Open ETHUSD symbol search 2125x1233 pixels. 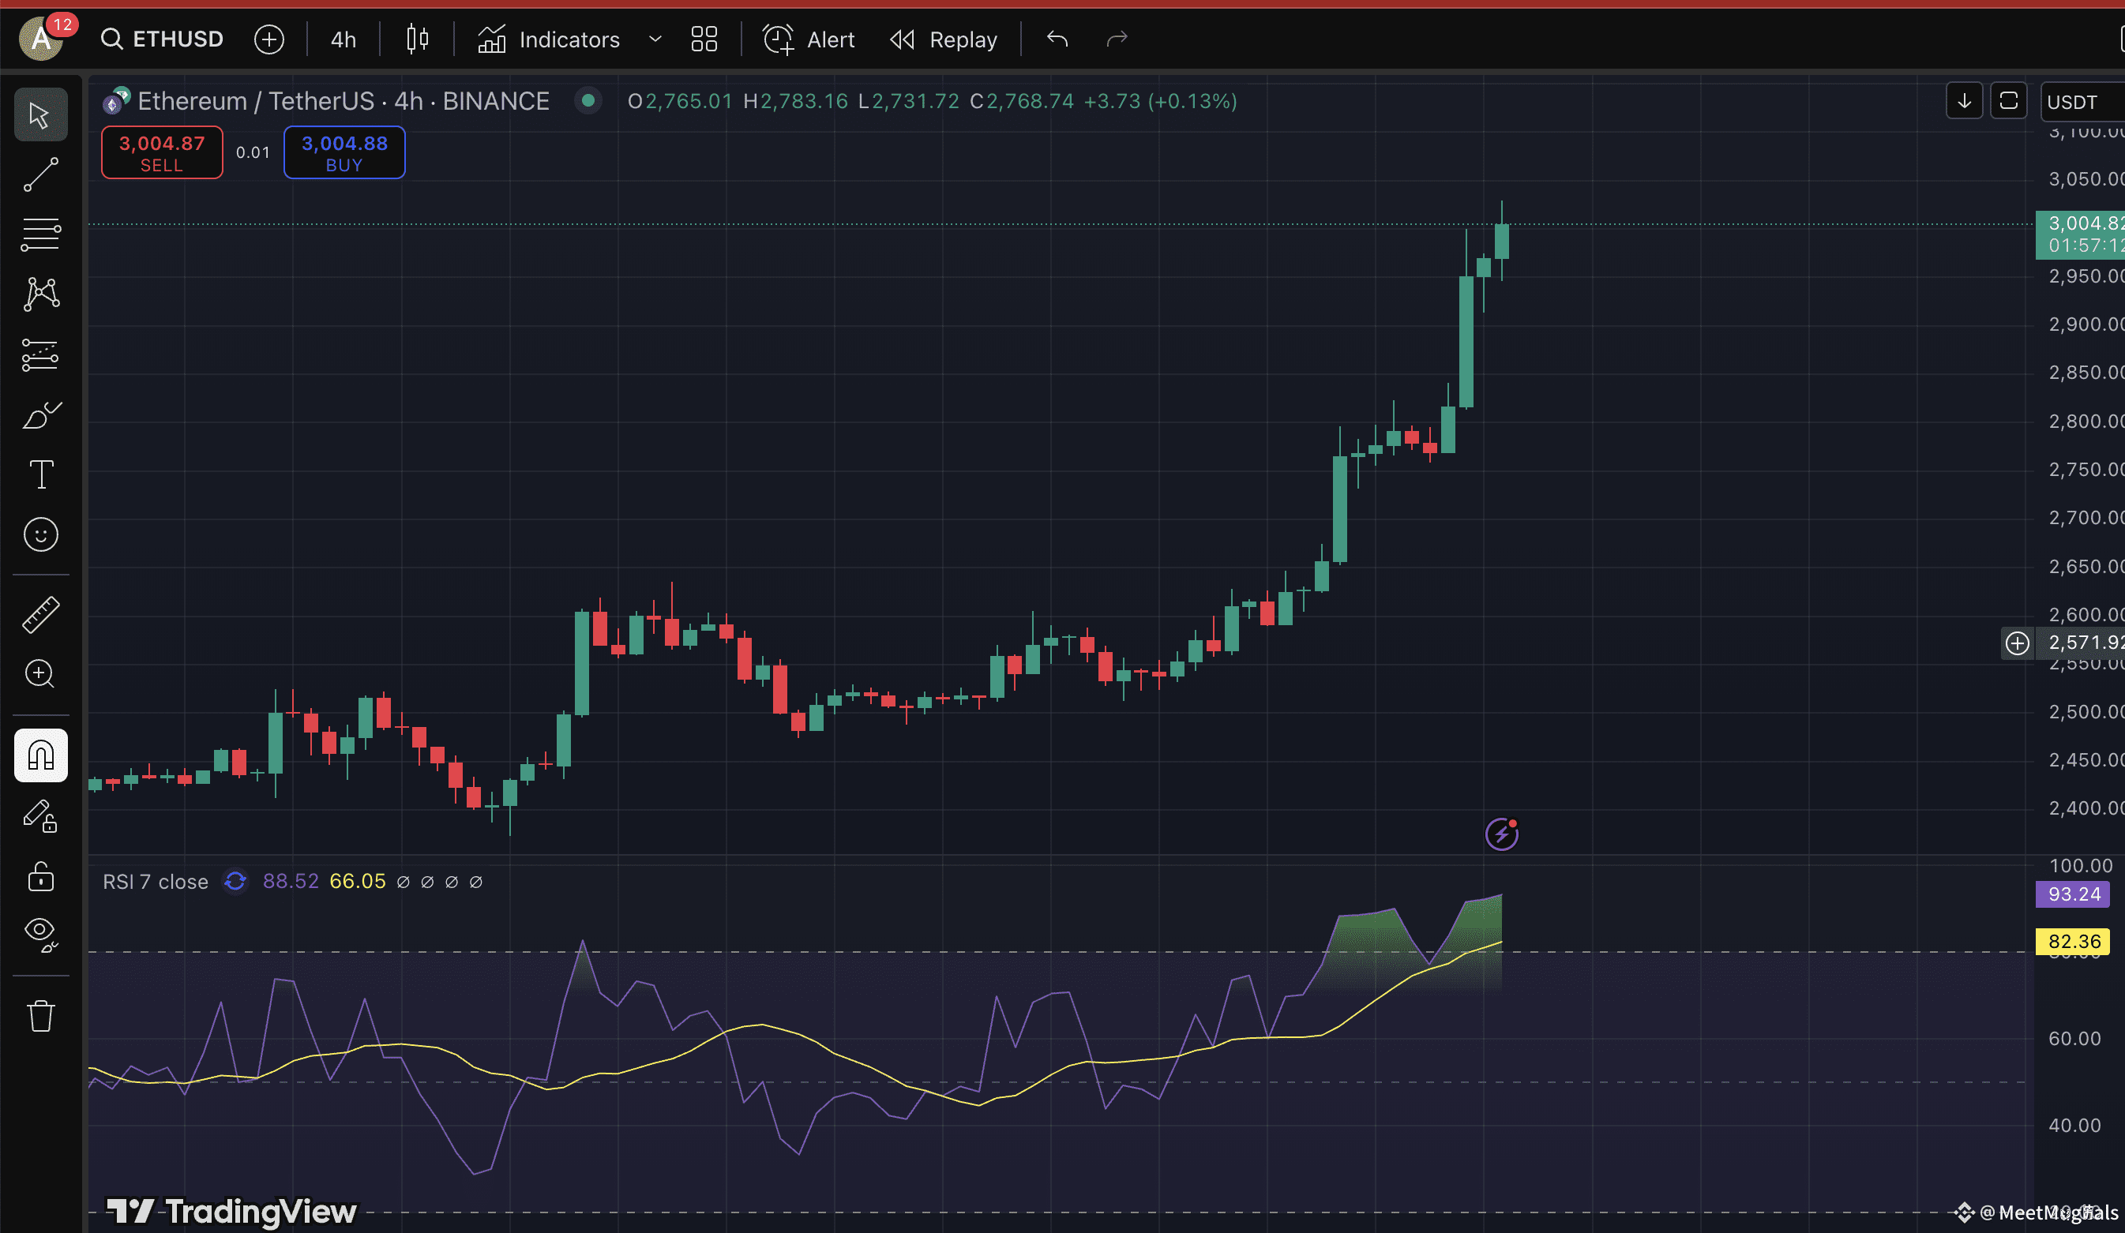point(162,39)
